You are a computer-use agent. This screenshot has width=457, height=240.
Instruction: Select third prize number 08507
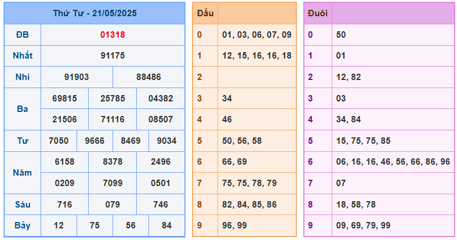(161, 119)
